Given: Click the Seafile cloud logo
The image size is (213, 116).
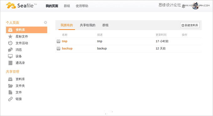Looking at the screenshot, I should pyautogui.click(x=11, y=5).
